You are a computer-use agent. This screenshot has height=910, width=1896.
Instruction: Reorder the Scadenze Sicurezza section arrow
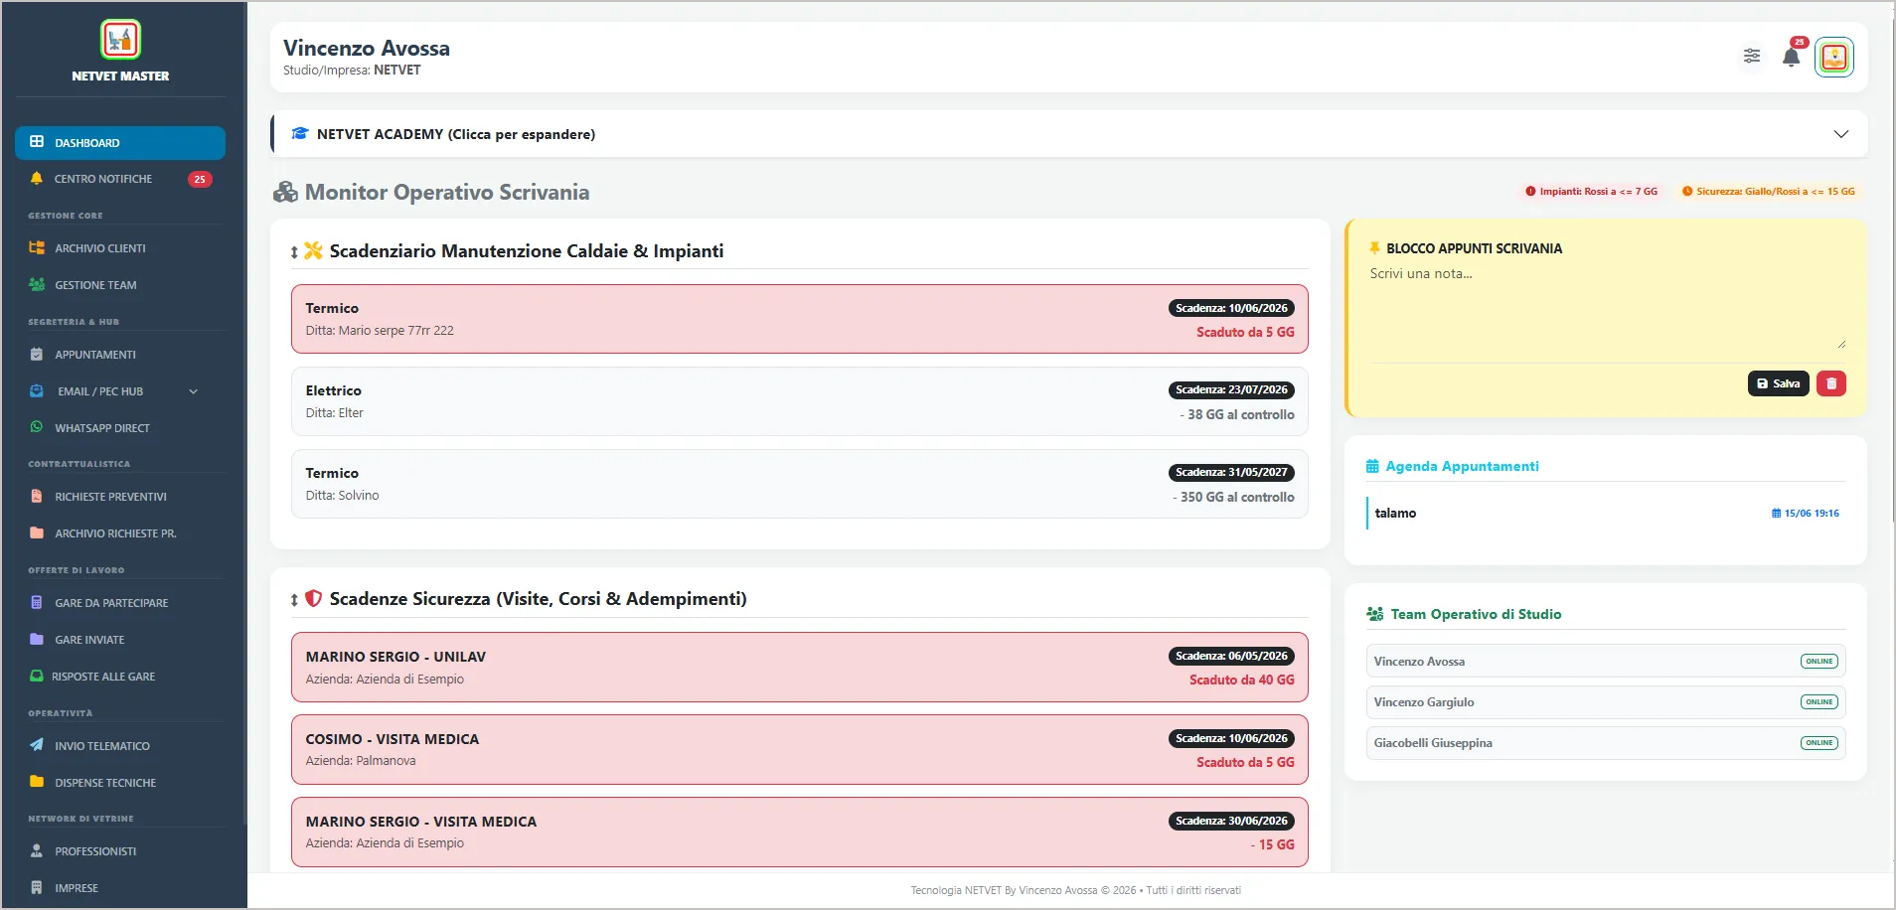click(294, 600)
